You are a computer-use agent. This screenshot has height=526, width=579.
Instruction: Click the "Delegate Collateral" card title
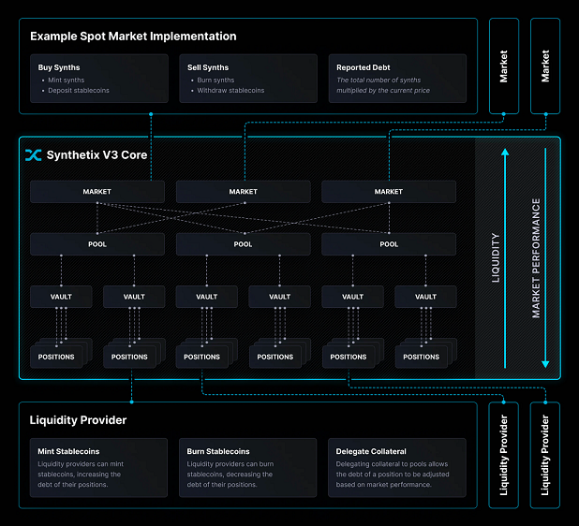click(371, 451)
